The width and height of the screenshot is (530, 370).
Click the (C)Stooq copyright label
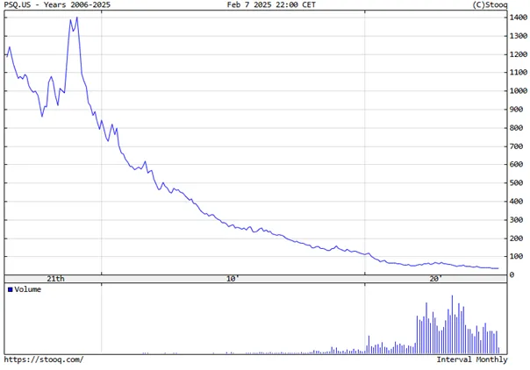tap(490, 4)
